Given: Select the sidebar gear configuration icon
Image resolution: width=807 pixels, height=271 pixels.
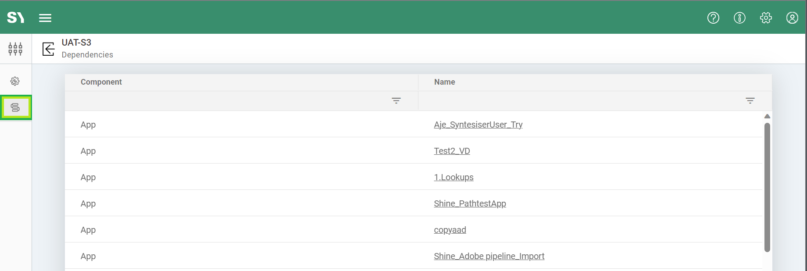Looking at the screenshot, I should pyautogui.click(x=15, y=81).
